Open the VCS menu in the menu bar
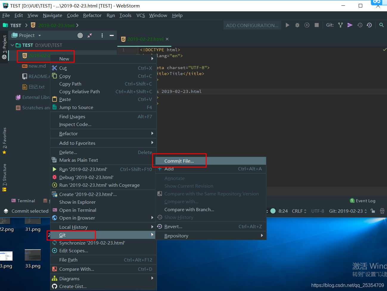This screenshot has height=291, width=387. pos(140,15)
